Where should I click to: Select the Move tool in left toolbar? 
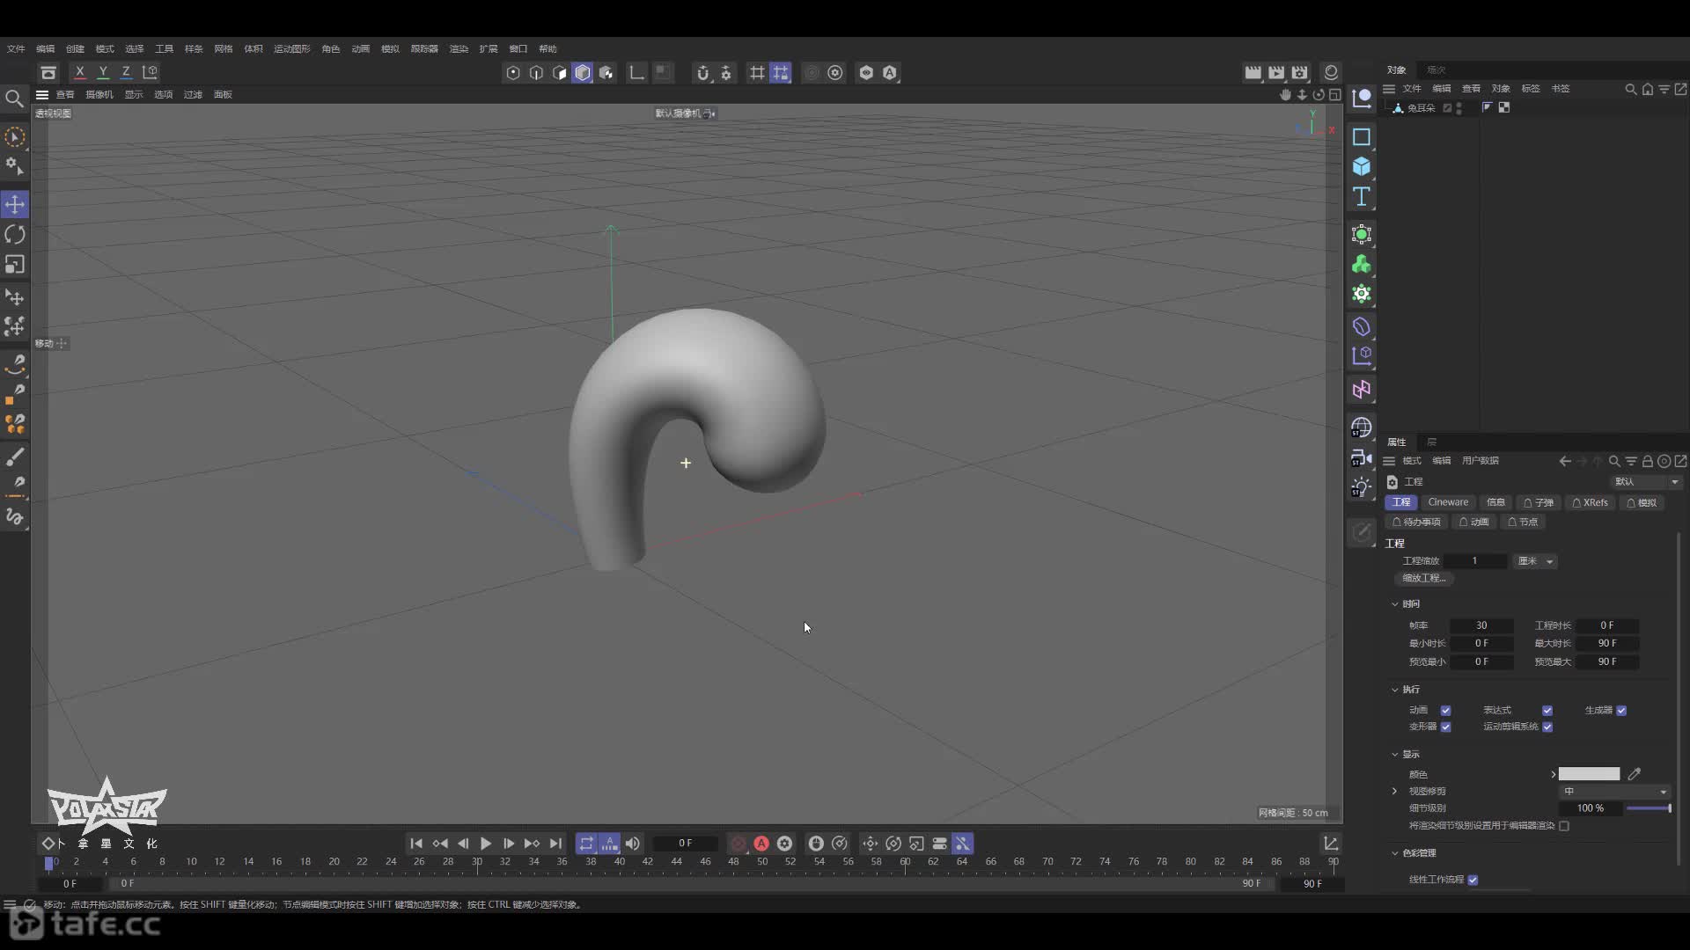(x=15, y=205)
